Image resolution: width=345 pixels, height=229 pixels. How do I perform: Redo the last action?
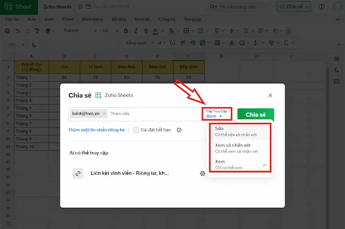(27, 31)
